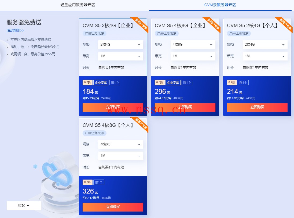Click 立即购买 for the 296元 plan

click(185, 107)
